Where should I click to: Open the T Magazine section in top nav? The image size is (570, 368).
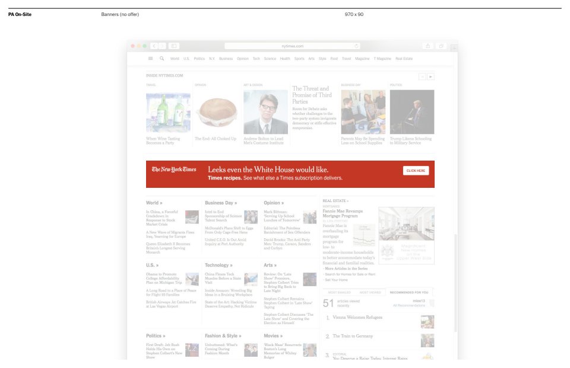click(x=382, y=59)
